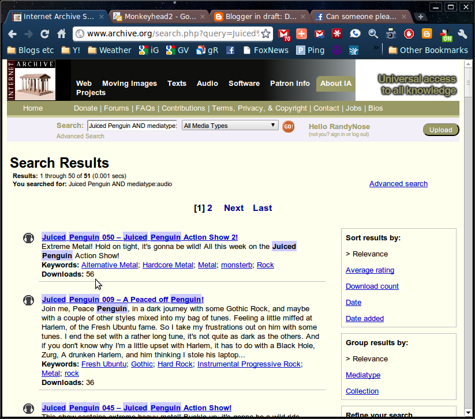Screen dimensions: 475x419
Task: Sort results by Download count
Action: click(x=372, y=286)
